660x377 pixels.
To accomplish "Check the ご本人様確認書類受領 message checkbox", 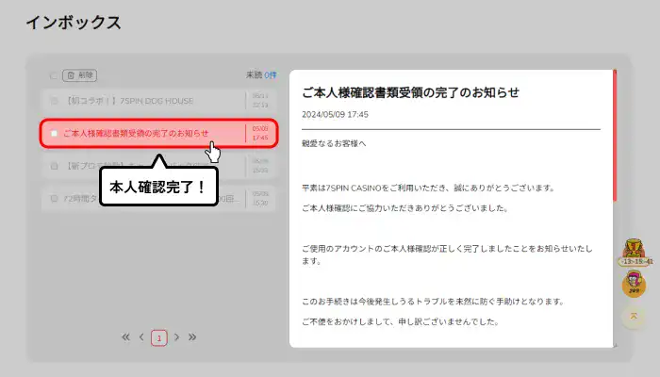I will pos(54,134).
